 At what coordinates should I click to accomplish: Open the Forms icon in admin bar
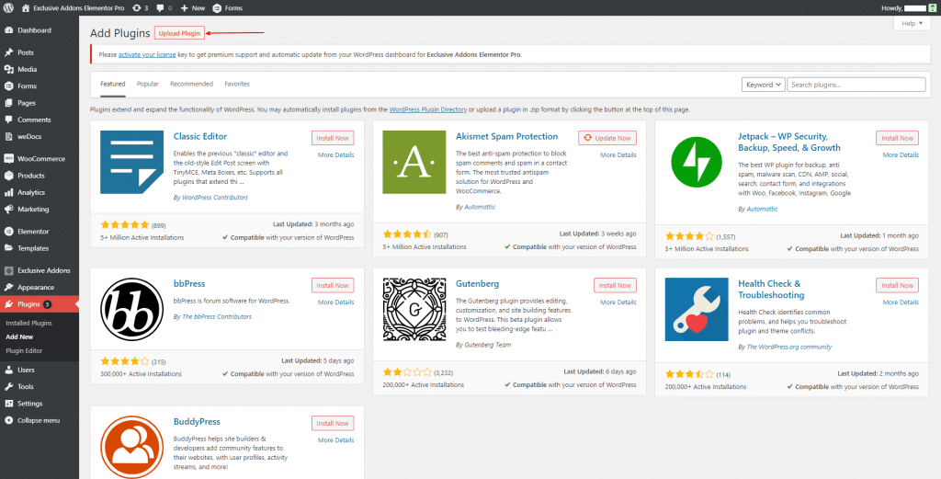click(217, 8)
